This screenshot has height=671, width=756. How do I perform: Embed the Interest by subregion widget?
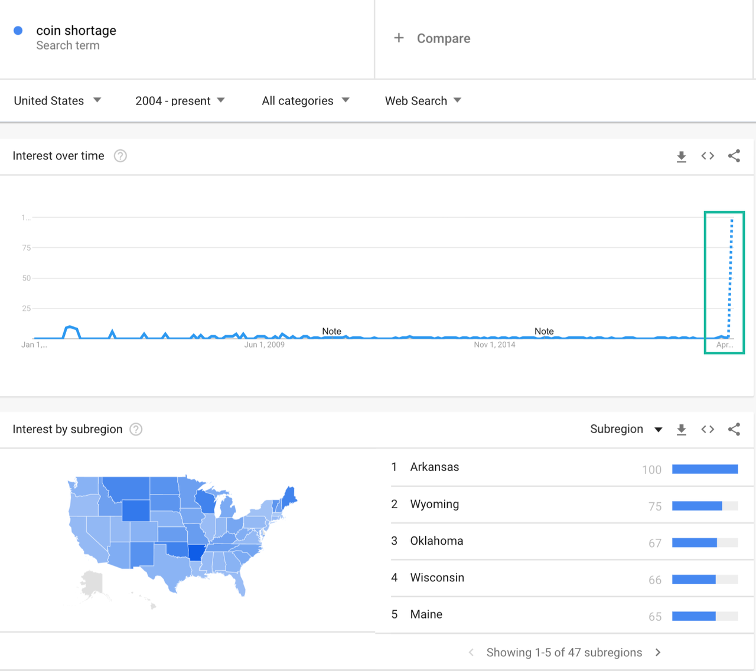pos(708,429)
